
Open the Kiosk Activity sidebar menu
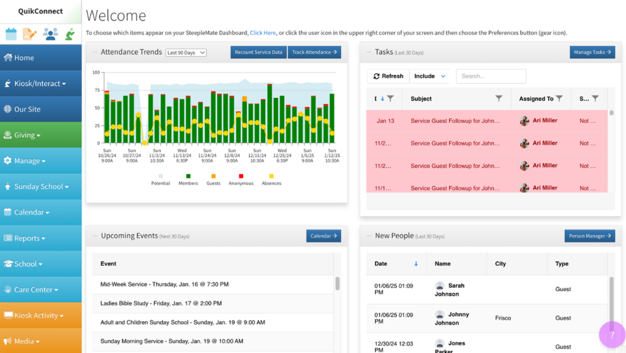41,315
